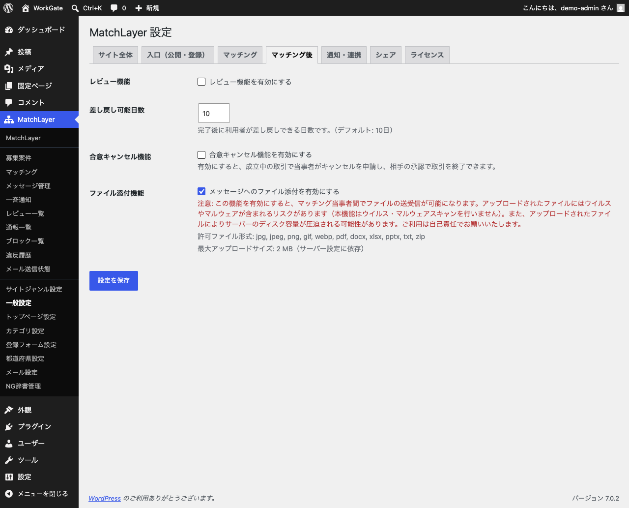Click the レビュー機能を有効にする label
Image resolution: width=629 pixels, height=508 pixels.
[x=251, y=82]
